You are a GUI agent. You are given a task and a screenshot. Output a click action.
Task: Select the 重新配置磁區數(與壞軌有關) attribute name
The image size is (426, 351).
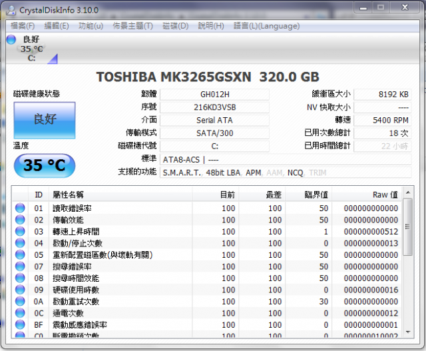(x=103, y=255)
